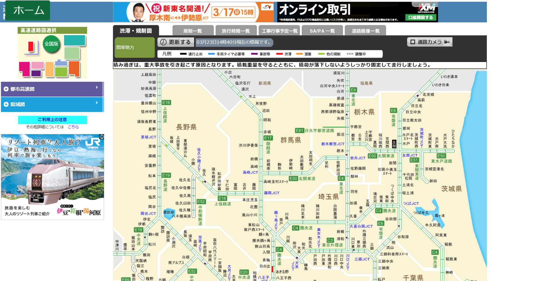Click the scrolling safety notice text bar
The image size is (560, 281).
click(x=300, y=65)
